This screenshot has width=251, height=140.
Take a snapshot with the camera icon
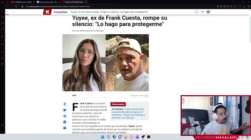point(225,7)
